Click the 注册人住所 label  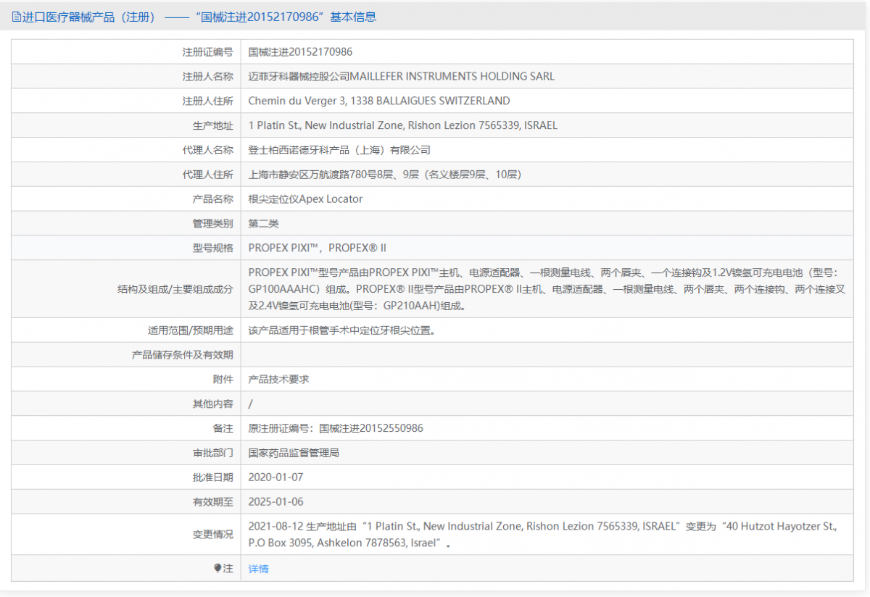point(208,101)
